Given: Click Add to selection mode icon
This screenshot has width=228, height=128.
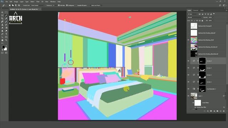Looking at the screenshot, I should pos(13,5).
